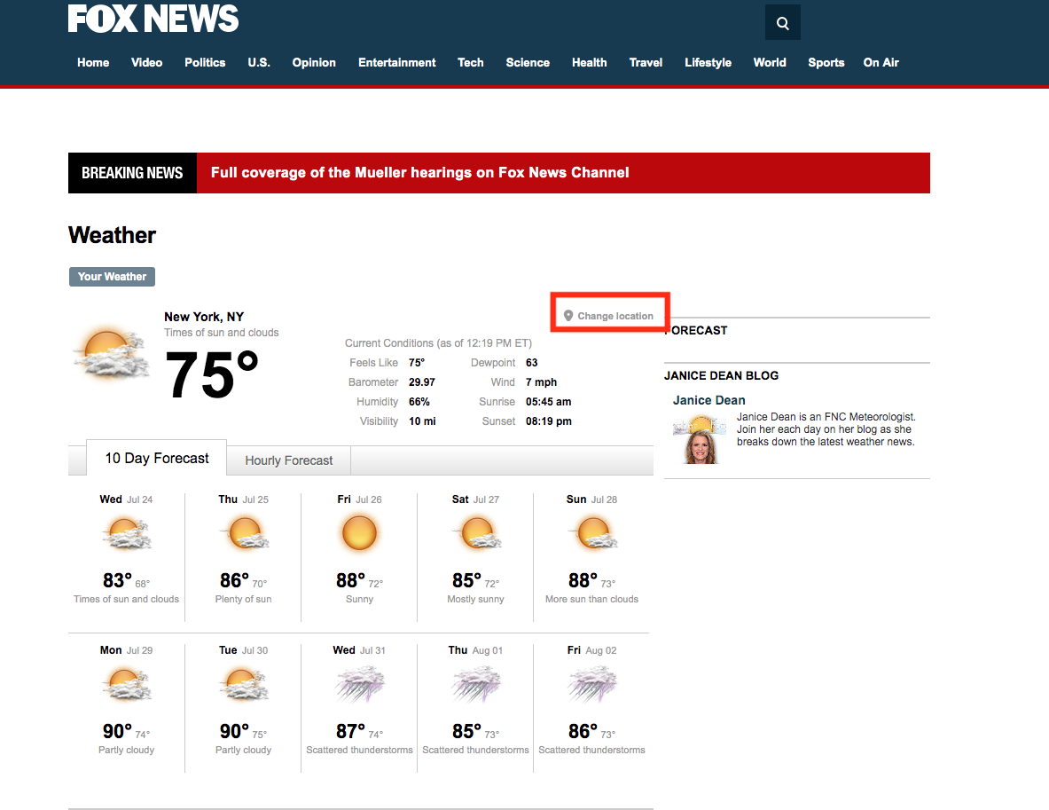Click the Dewpoint value 63
The width and height of the screenshot is (1049, 810).
pyautogui.click(x=532, y=363)
